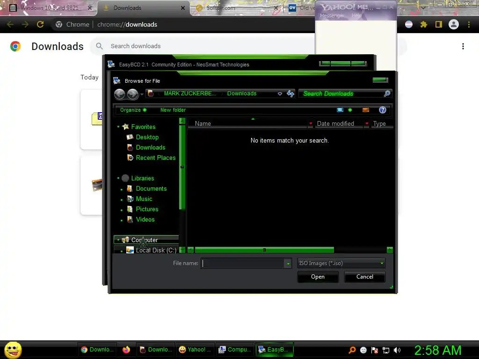Create a New folder
479x359 pixels.
coord(173,110)
